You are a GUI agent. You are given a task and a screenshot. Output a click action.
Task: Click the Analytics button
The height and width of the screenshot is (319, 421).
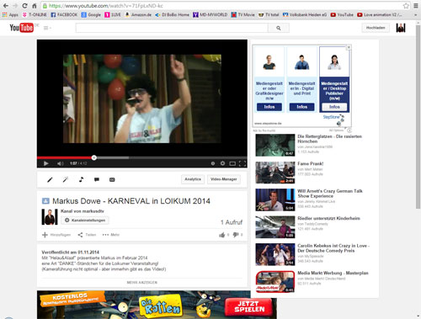[x=193, y=179]
